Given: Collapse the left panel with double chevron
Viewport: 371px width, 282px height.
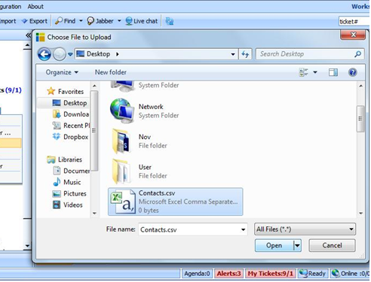Looking at the screenshot, I should click(x=29, y=35).
